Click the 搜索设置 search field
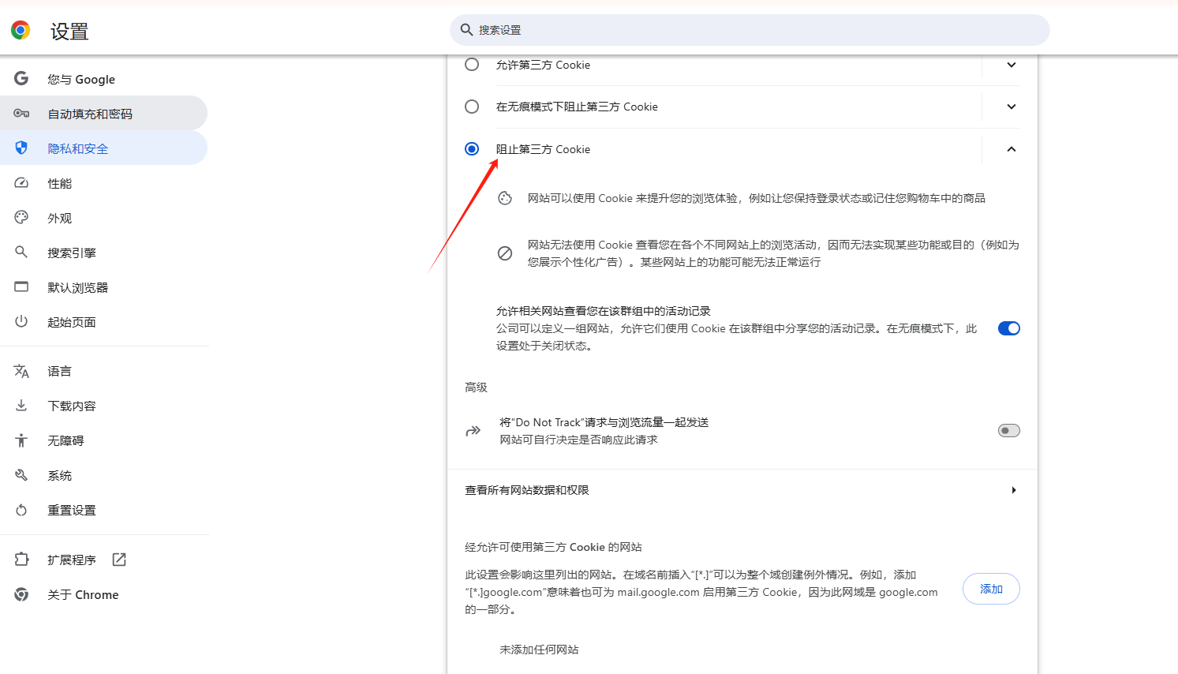Image resolution: width=1178 pixels, height=674 pixels. pos(750,30)
